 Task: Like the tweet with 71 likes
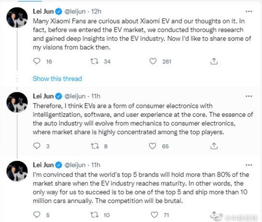tap(153, 215)
